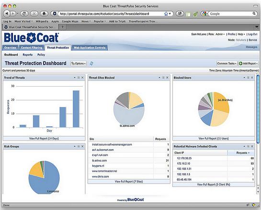261x210 pixels.
Task: Select the ib.adnxs.com table row
Action: coord(129,161)
